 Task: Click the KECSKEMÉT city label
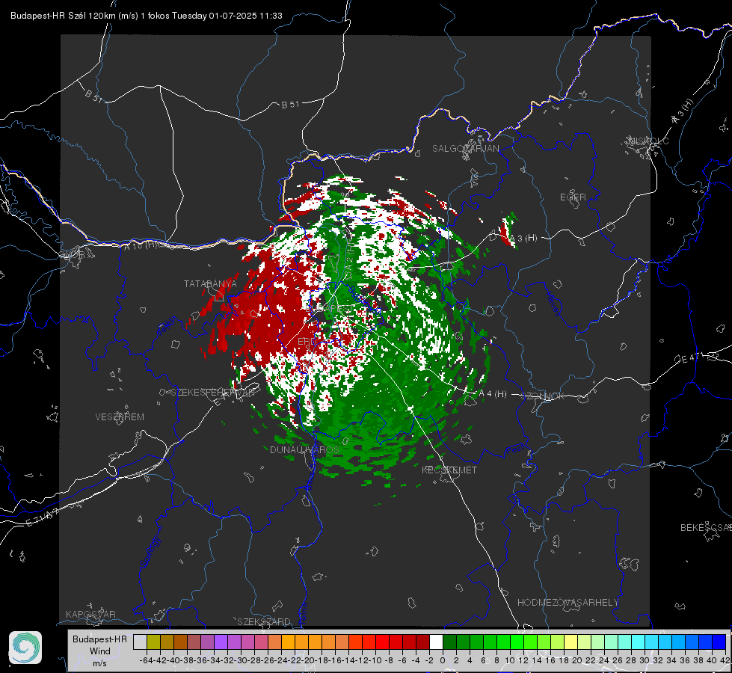[449, 470]
